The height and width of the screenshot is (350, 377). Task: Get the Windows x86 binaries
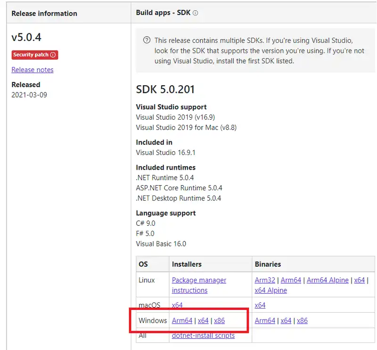302,321
